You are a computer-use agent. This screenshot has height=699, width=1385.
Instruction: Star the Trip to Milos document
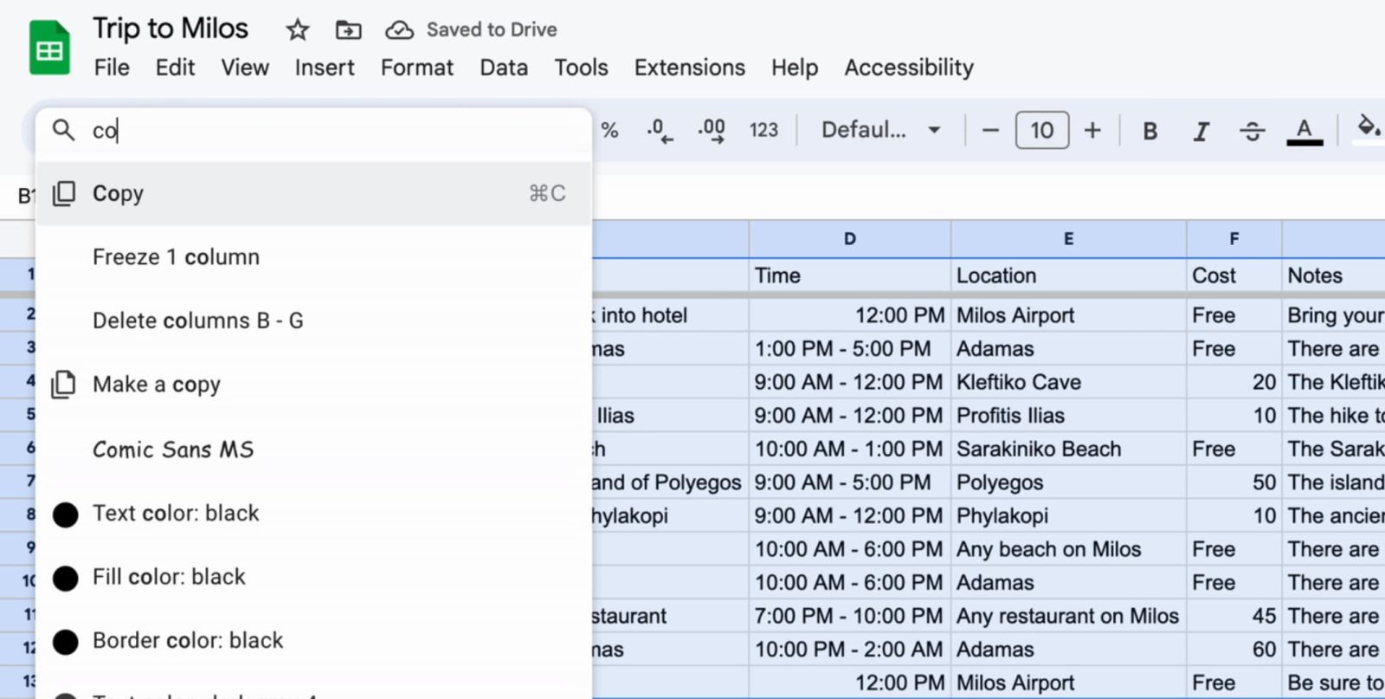tap(298, 30)
